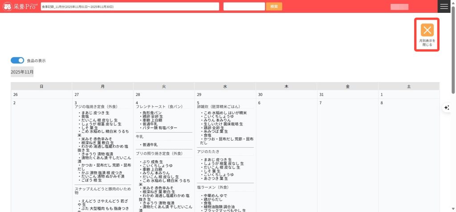Toggle the 食品の表示 switch off

[17, 60]
